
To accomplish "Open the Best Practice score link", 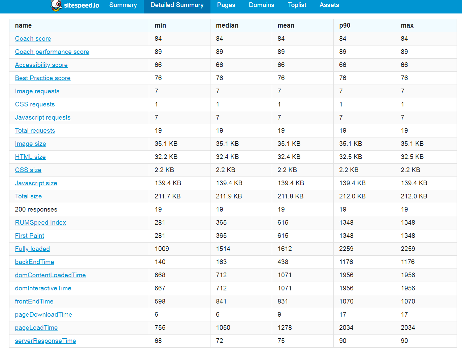I will (x=43, y=78).
